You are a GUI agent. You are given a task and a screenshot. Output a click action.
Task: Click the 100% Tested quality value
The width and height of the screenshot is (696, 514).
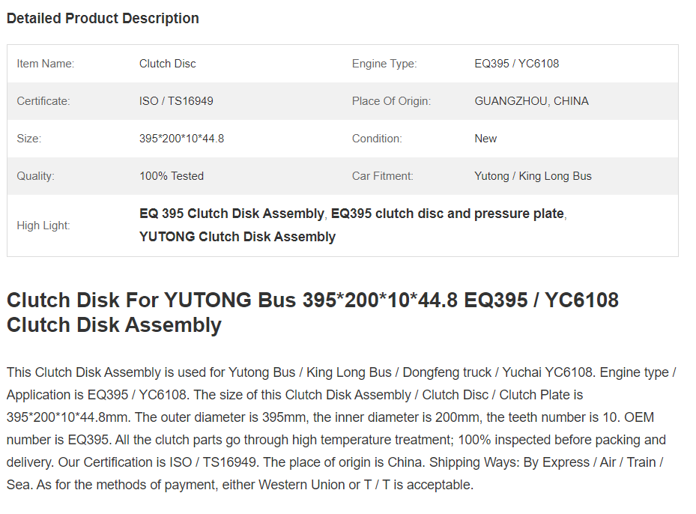(x=172, y=176)
